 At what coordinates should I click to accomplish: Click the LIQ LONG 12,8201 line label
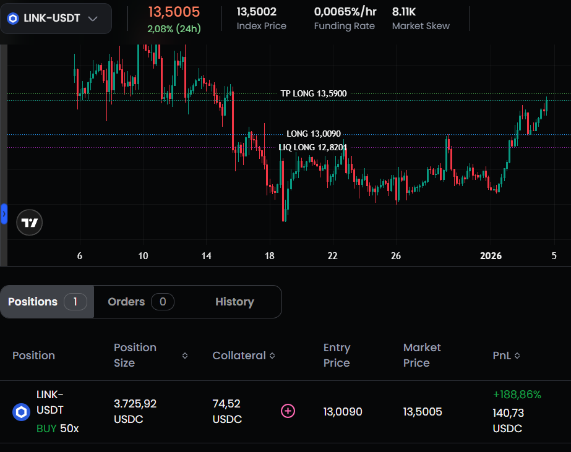click(312, 147)
